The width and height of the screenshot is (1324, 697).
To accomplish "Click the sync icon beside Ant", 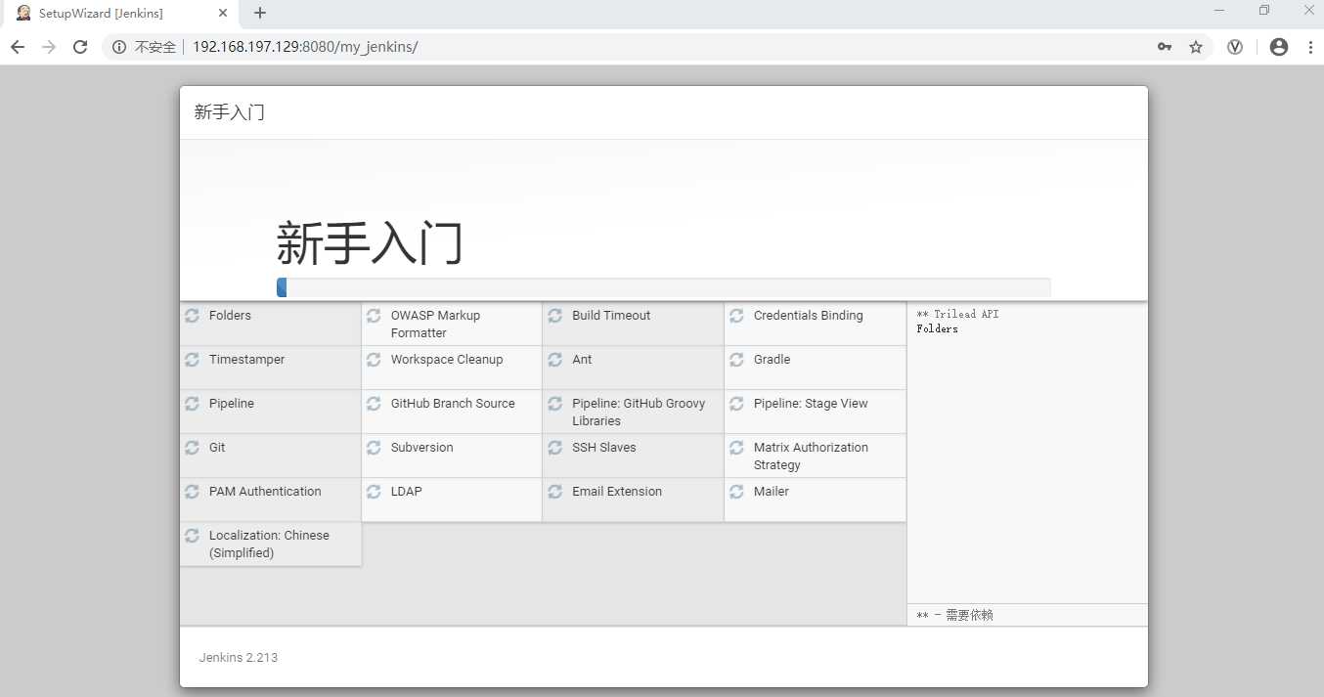I will click(555, 360).
